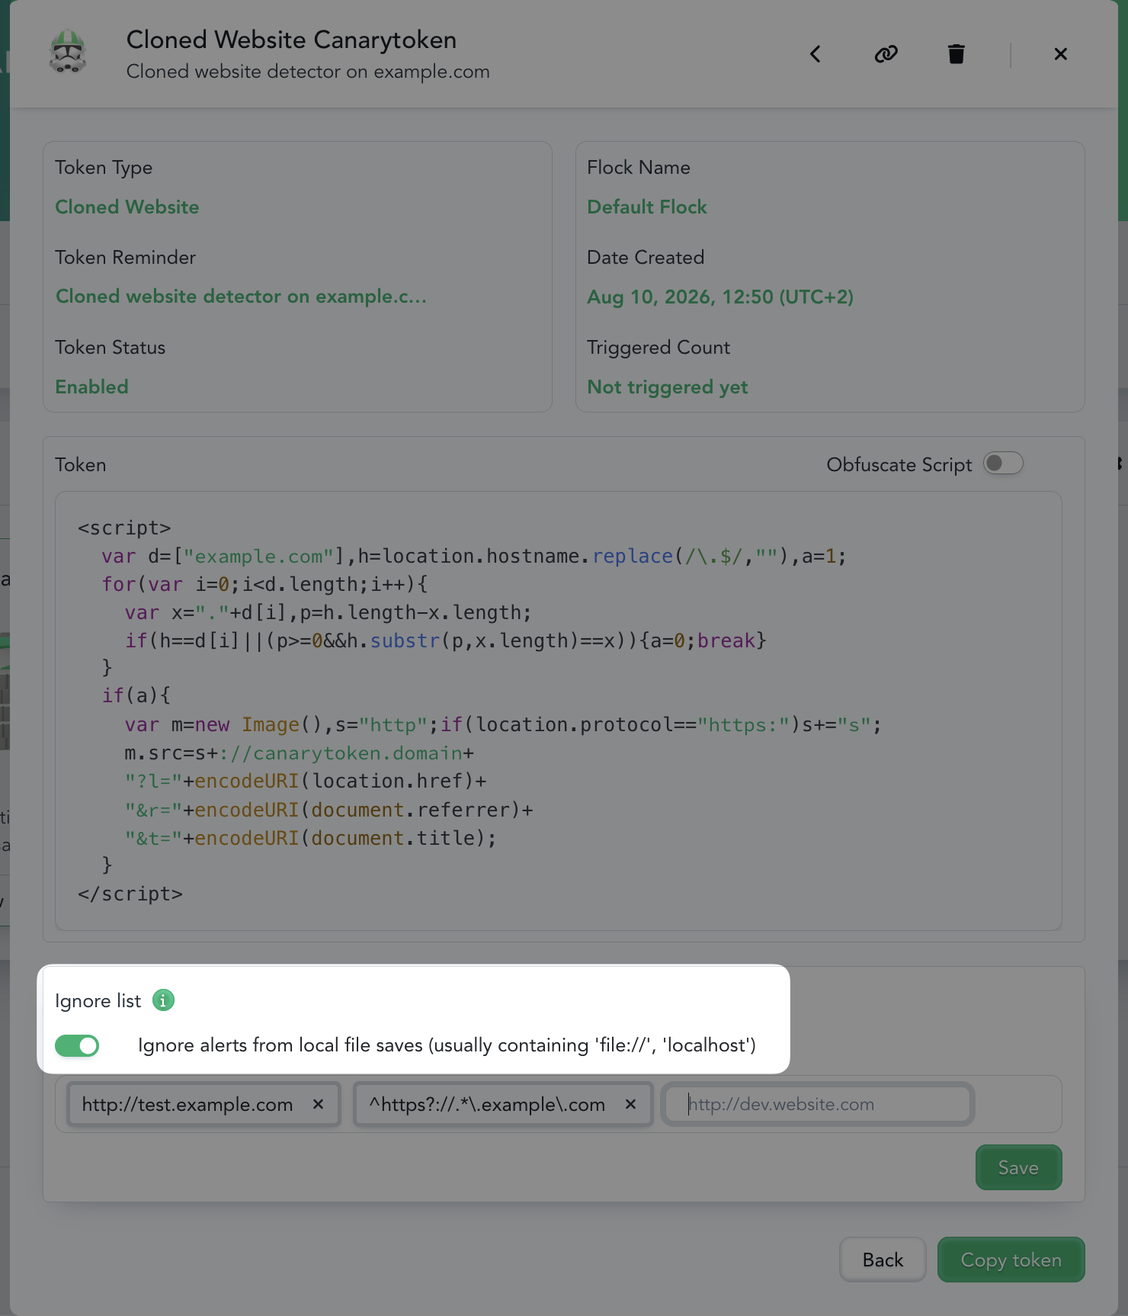Click the clone trooper token avatar icon
1128x1316 pixels.
68,52
